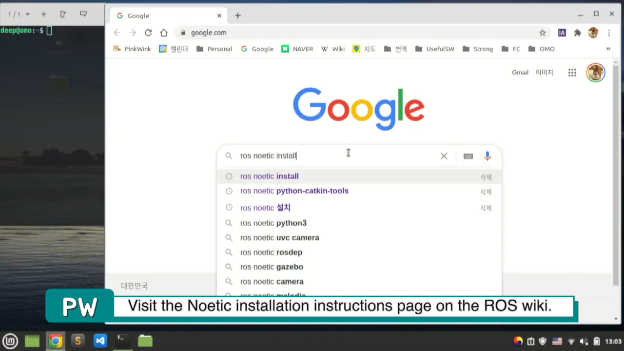
Task: Click the taskbar clock 13:03
Action: click(613, 341)
